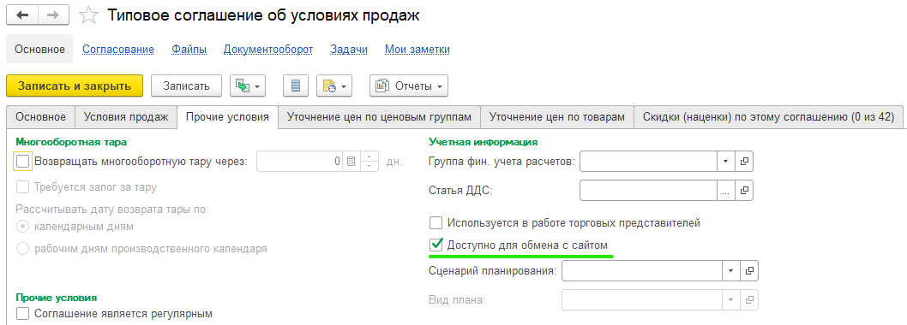Expand Группа фин. учета расчетов dropdown
This screenshot has width=907, height=325.
726,162
